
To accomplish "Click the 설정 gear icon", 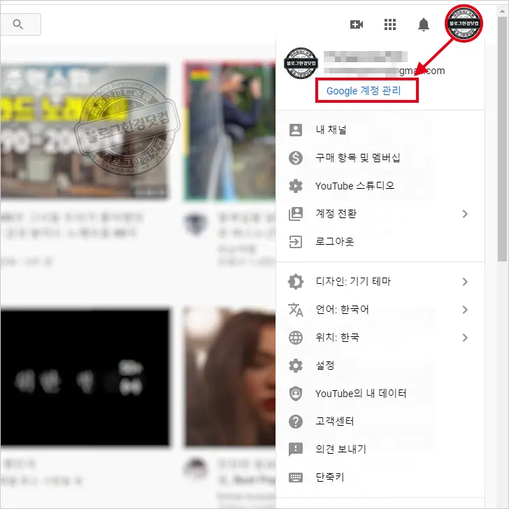I will click(x=296, y=366).
